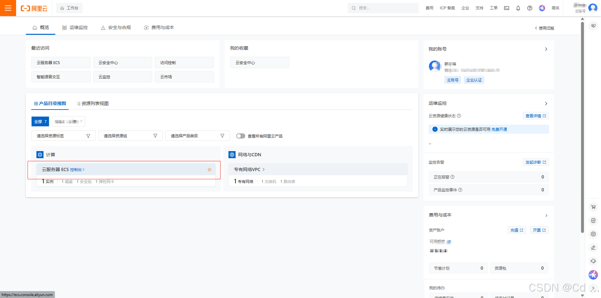Viewport: 601px width, 298px height.
Task: Open the 工作台 workbench button
Action: click(69, 8)
